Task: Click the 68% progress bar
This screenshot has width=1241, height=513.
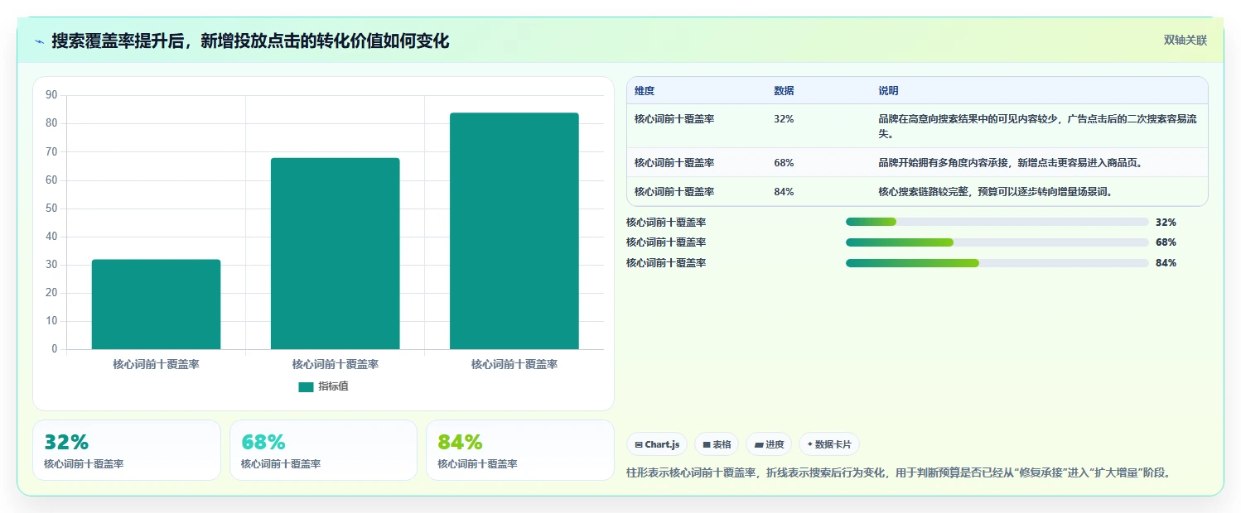Action: [997, 242]
